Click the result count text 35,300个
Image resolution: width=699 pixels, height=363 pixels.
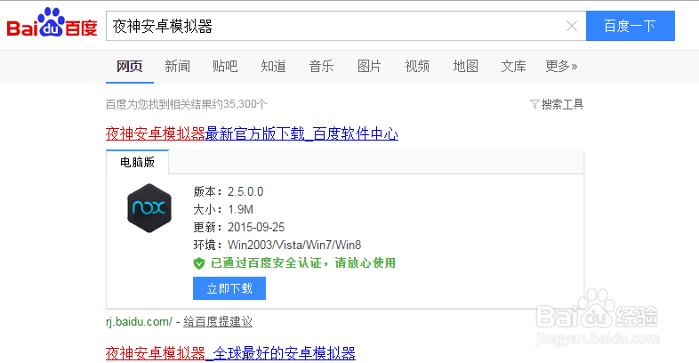(245, 104)
